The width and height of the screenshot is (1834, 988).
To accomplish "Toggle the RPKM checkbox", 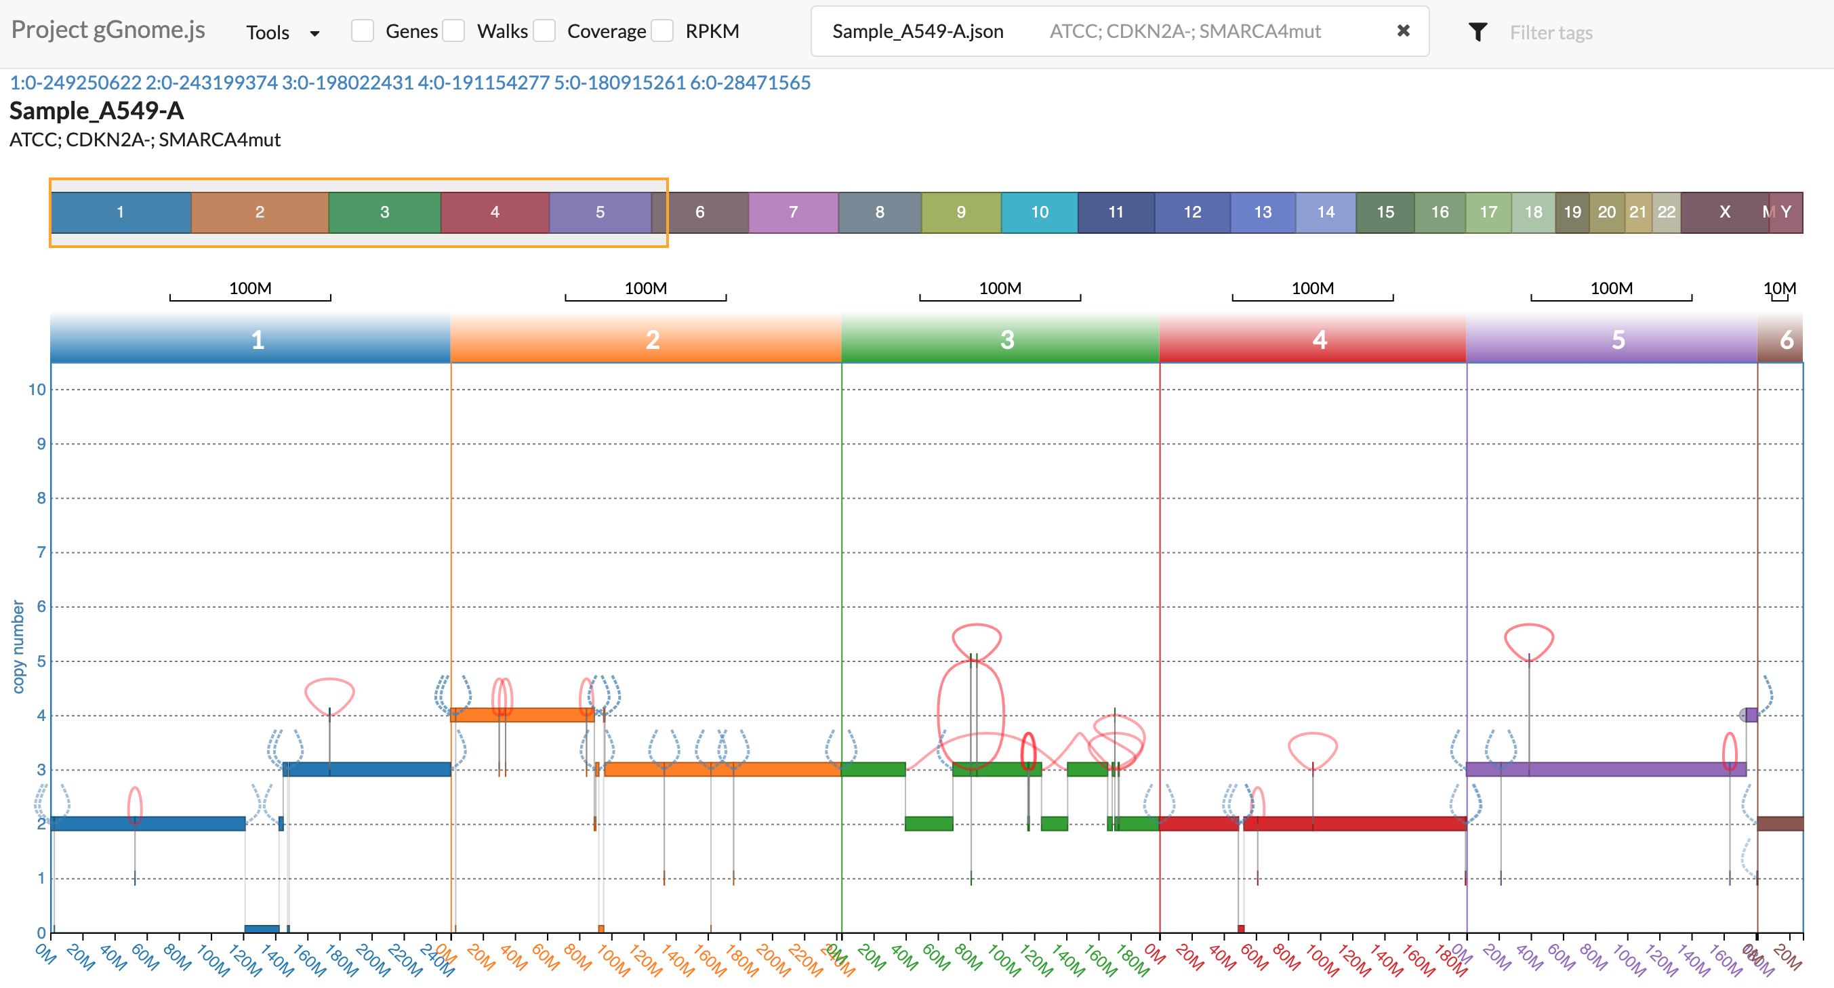I will (x=662, y=31).
